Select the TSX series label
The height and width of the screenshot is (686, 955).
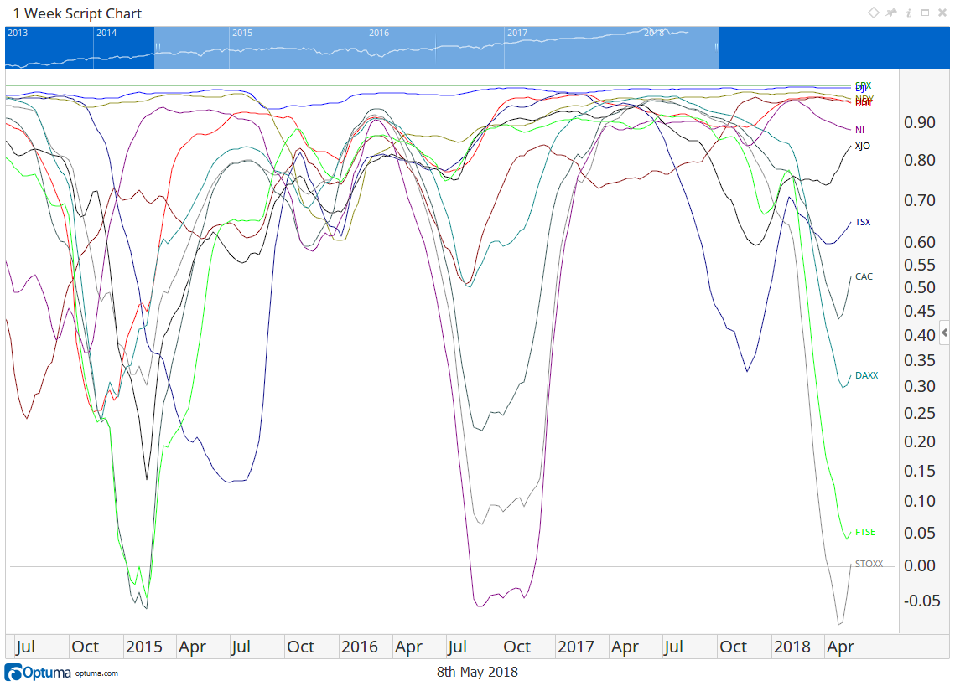pos(862,222)
